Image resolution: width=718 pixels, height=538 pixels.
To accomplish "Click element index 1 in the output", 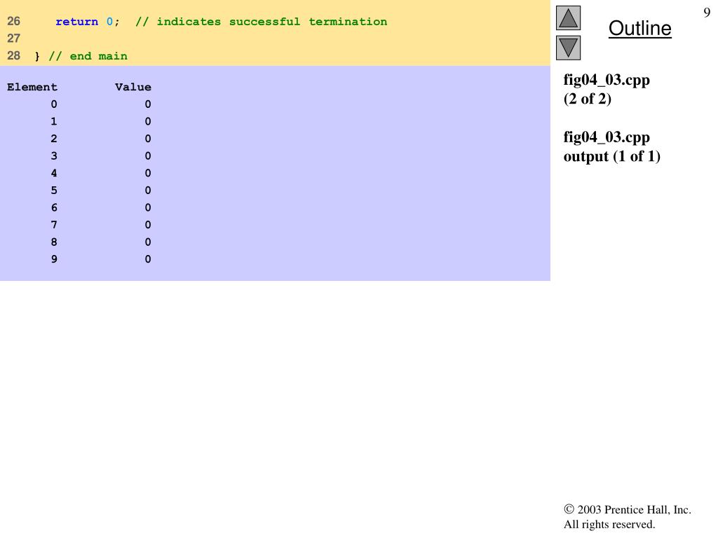I will tap(54, 121).
